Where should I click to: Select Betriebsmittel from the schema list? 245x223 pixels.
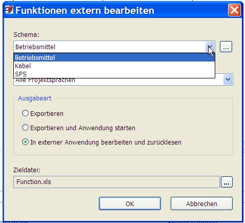[x=114, y=57]
